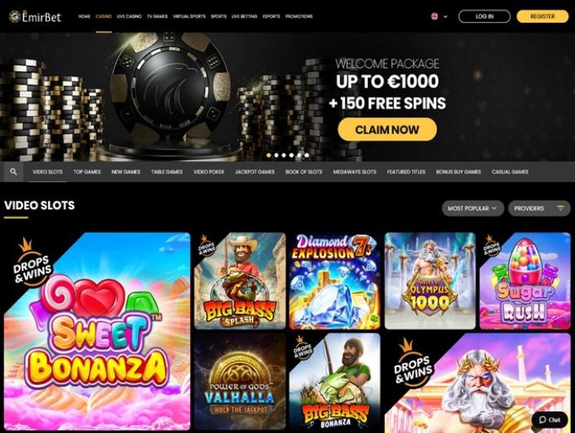Click the Claim Now button
This screenshot has height=433, width=575.
coord(387,129)
